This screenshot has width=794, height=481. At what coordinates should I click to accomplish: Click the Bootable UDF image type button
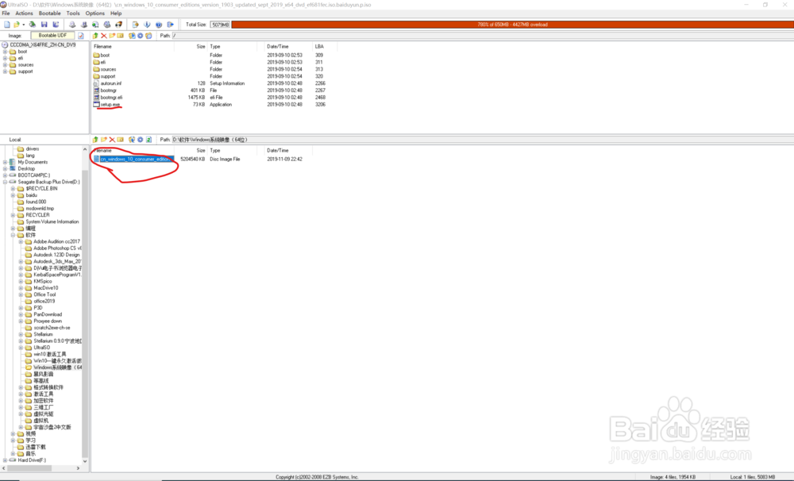coord(52,36)
